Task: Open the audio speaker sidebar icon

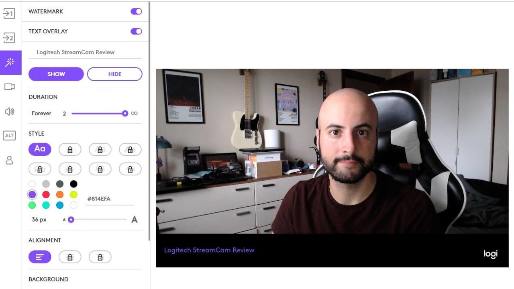Action: click(x=9, y=111)
